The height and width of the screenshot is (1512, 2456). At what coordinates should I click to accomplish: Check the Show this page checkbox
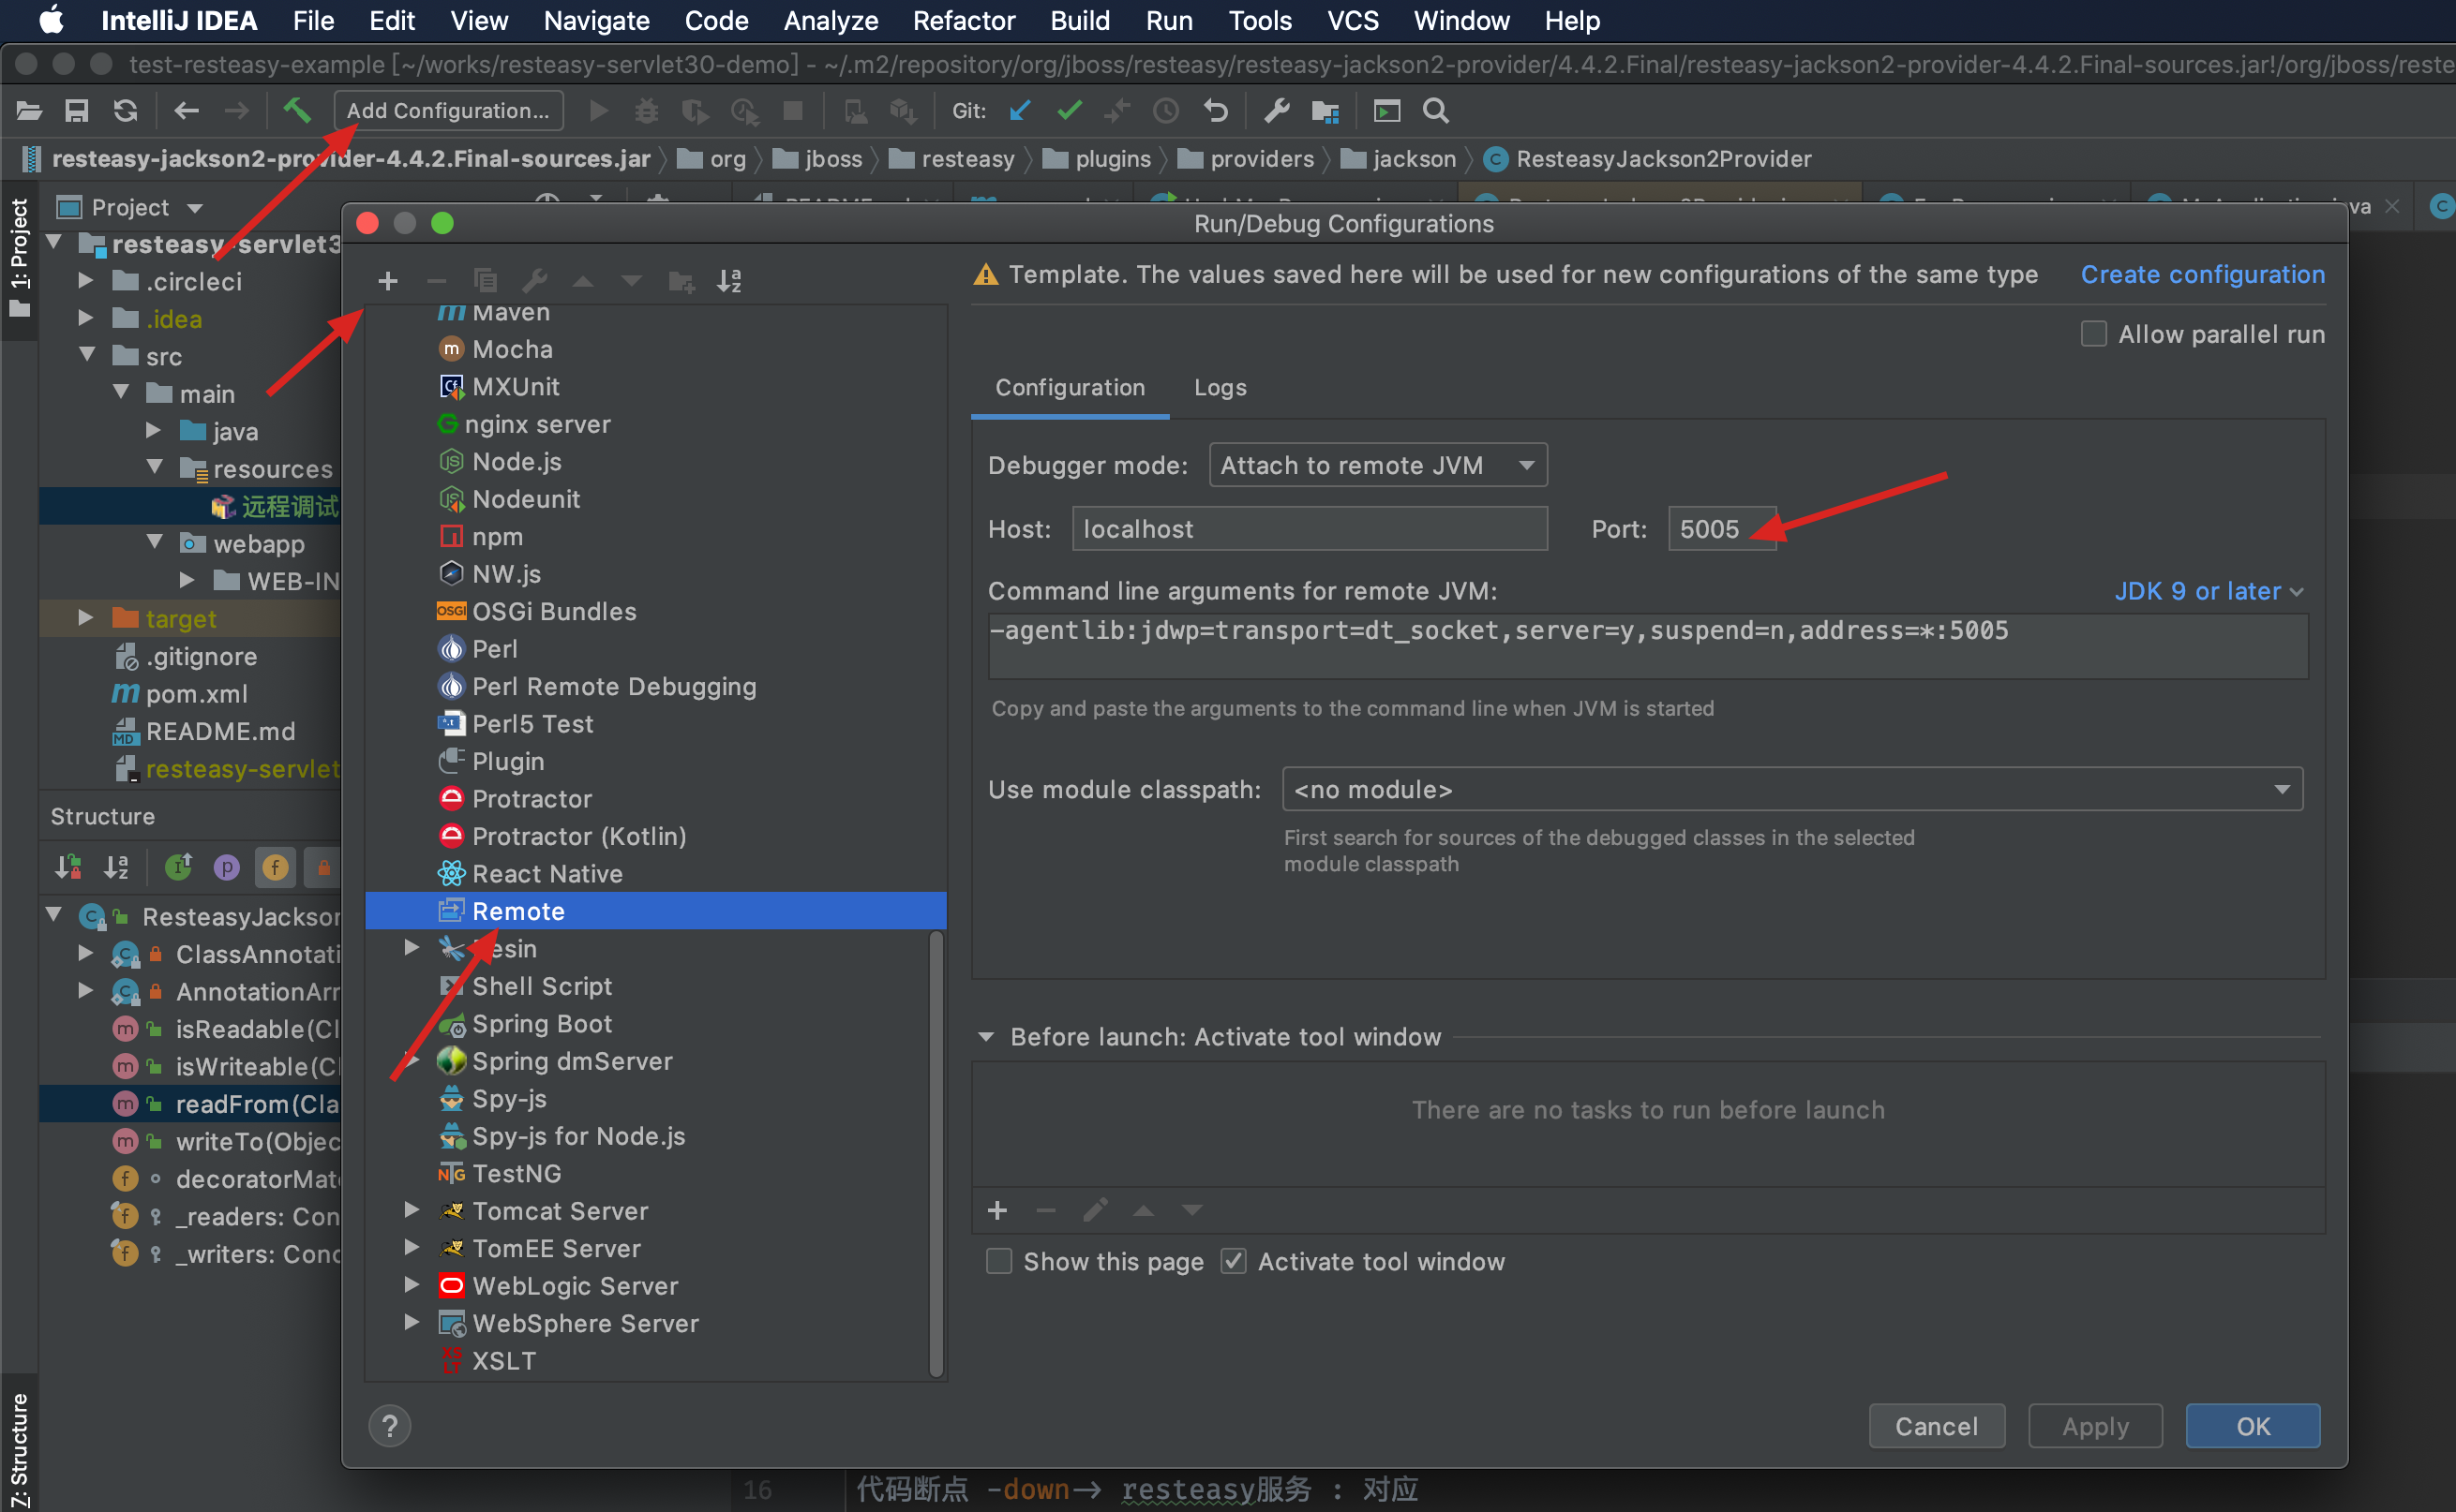998,1261
